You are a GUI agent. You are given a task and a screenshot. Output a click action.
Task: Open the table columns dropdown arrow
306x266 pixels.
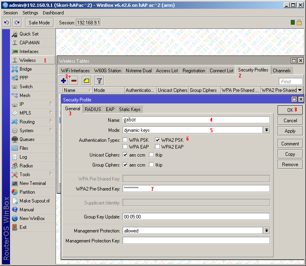(300, 90)
